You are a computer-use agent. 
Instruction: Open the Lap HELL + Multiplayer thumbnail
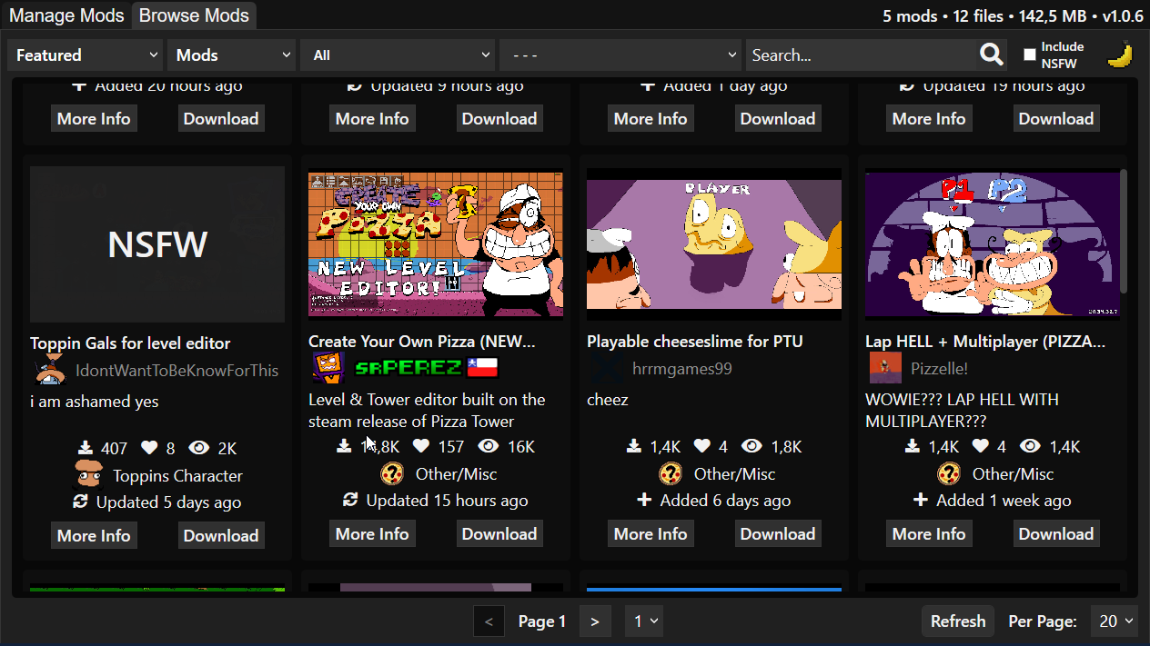[993, 244]
